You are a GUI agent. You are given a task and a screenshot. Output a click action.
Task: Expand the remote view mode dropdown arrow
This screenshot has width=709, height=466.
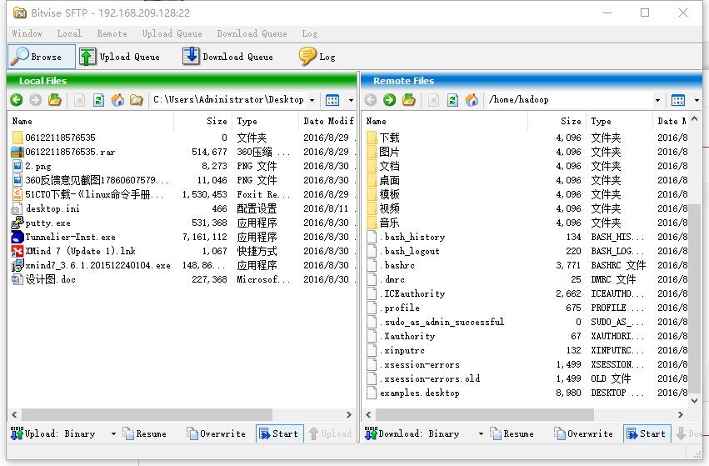[x=697, y=100]
